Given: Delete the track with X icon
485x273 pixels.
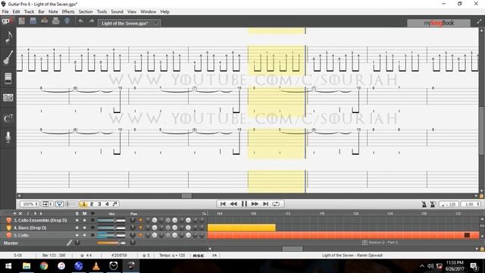Looking at the screenshot, I should [x=20, y=214].
